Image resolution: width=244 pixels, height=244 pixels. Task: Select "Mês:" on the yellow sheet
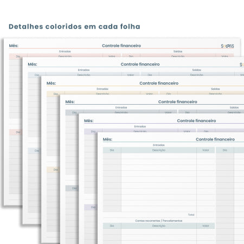point(52,84)
